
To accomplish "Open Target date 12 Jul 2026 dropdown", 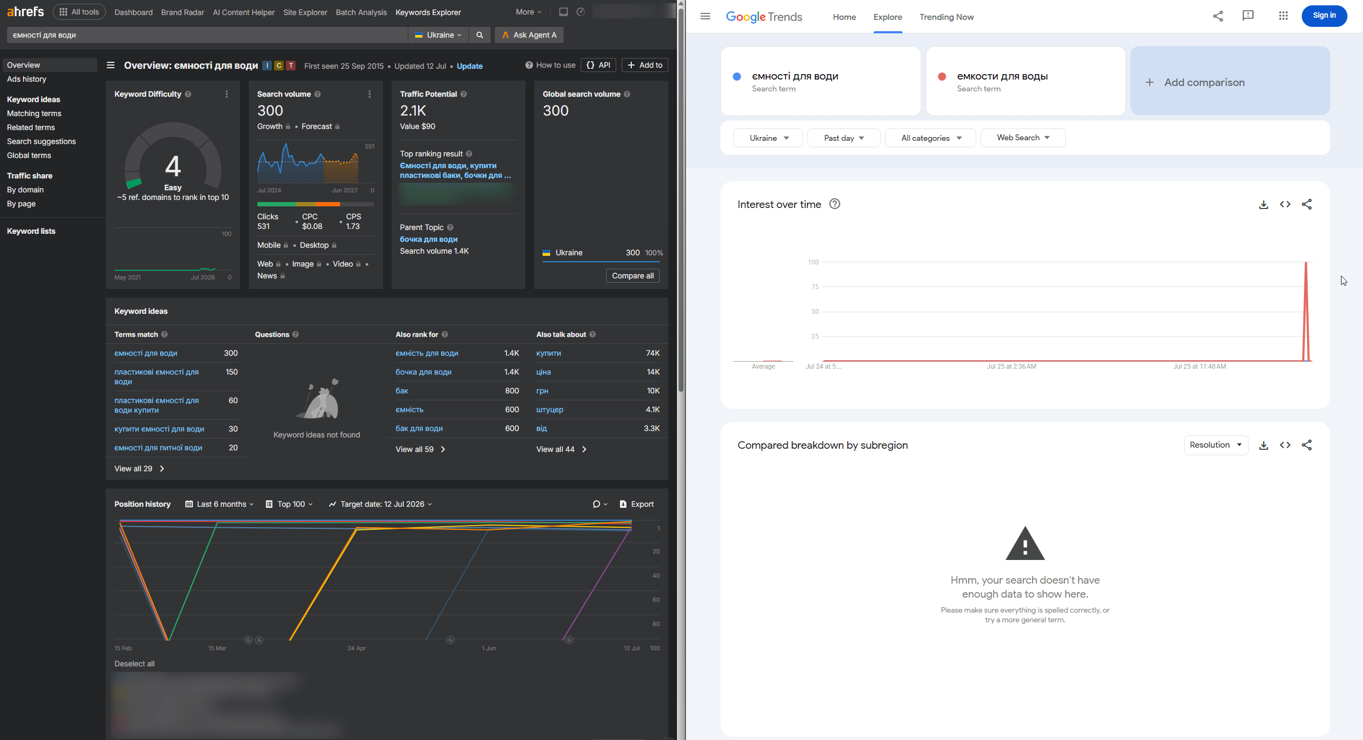I will tap(380, 504).
